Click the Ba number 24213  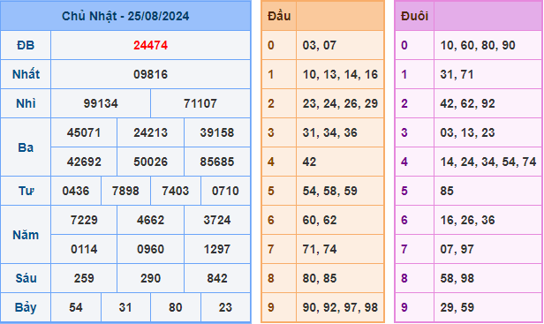click(150, 132)
